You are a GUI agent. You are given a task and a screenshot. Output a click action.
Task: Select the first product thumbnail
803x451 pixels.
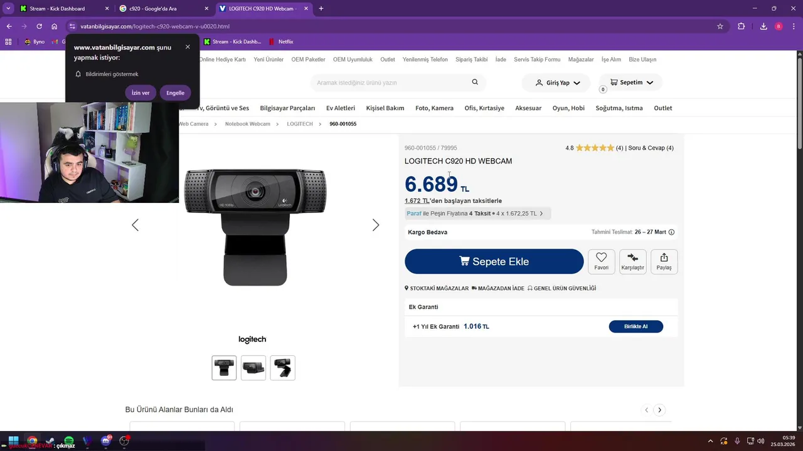point(224,368)
